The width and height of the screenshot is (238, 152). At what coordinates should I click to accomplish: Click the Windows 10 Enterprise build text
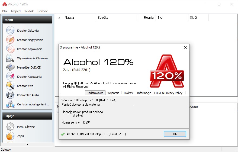coord(89,100)
